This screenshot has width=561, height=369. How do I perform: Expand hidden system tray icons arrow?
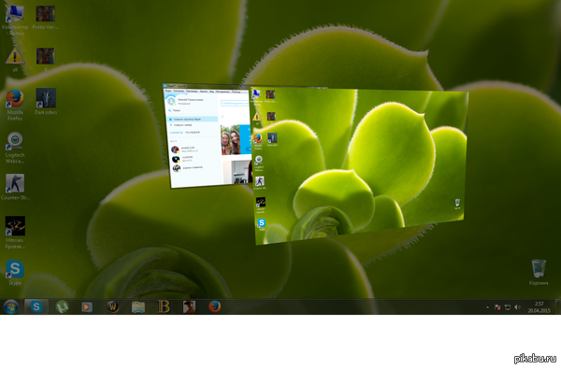point(487,307)
